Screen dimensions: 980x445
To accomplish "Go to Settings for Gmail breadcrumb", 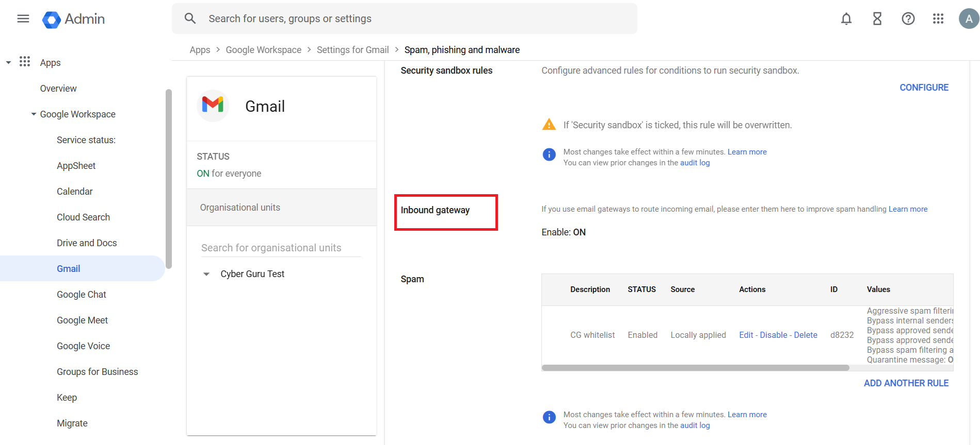I will (x=353, y=50).
